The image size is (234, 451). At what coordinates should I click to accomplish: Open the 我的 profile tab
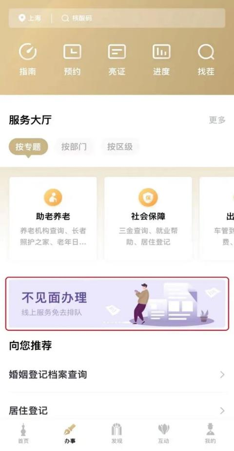(x=210, y=433)
